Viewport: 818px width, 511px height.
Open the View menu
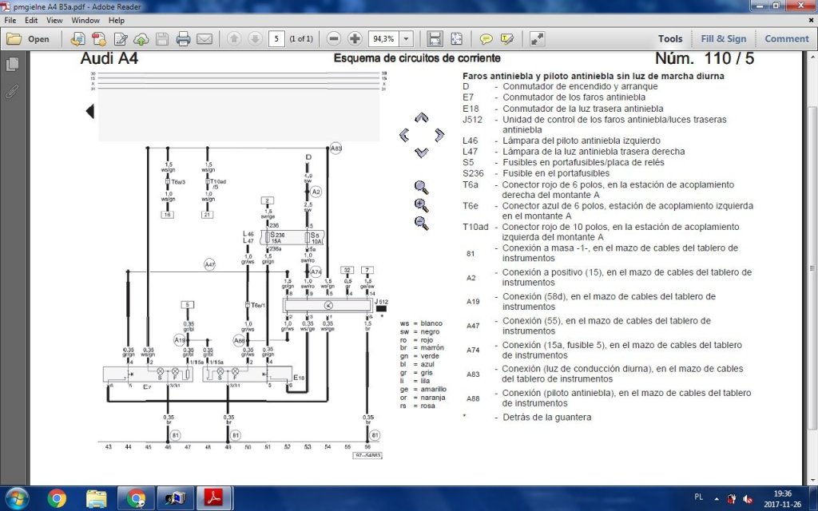tap(54, 20)
